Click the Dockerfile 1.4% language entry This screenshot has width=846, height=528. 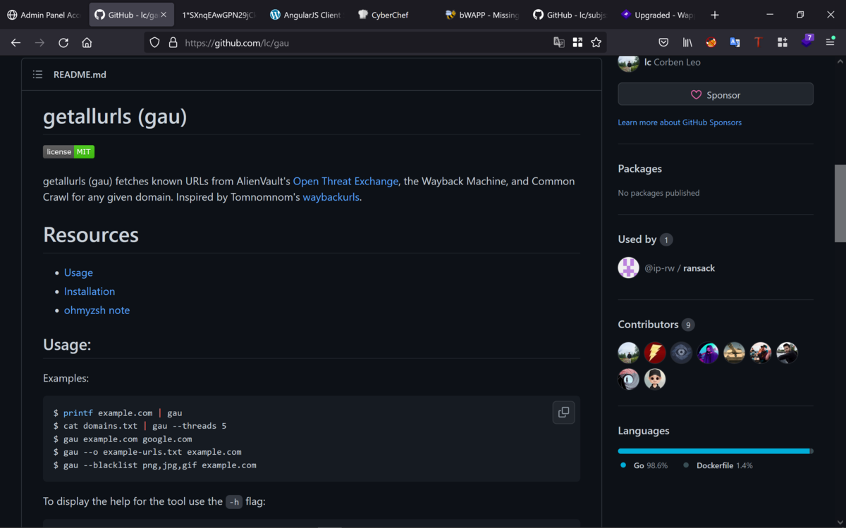[718, 465]
